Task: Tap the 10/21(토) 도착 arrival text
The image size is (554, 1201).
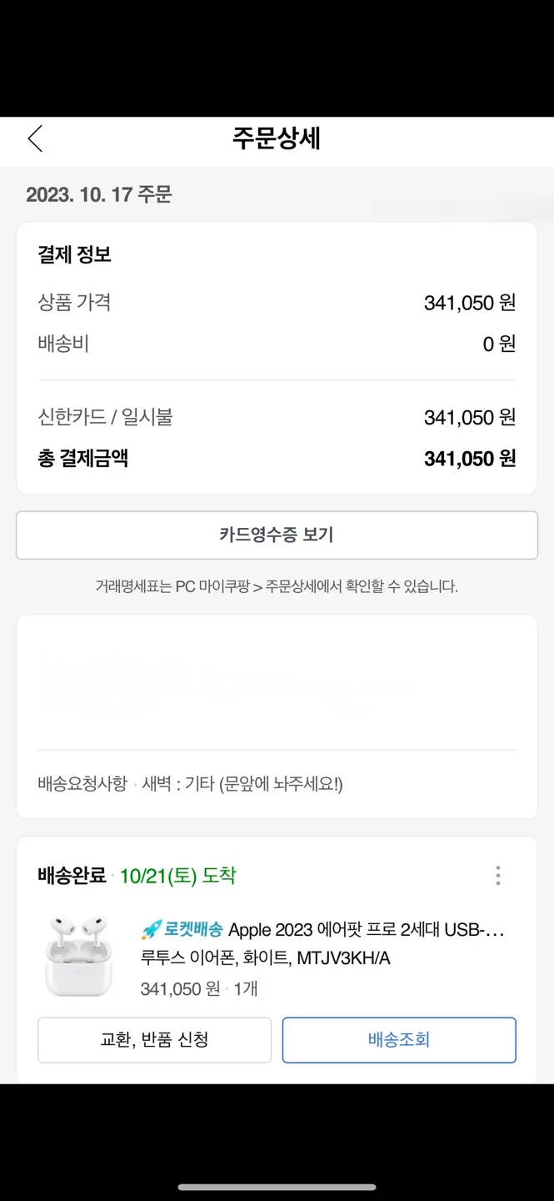Action: point(177,876)
